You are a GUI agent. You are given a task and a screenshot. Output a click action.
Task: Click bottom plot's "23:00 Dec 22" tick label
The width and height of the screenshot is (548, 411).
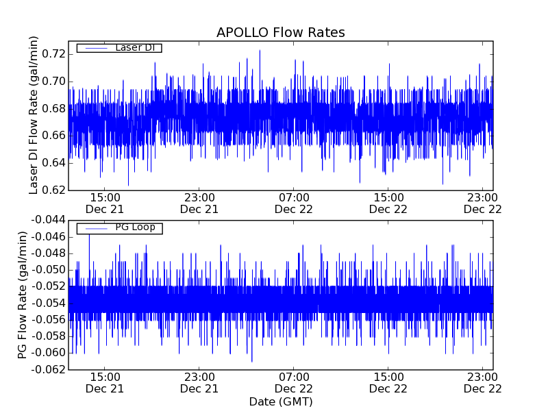483,382
